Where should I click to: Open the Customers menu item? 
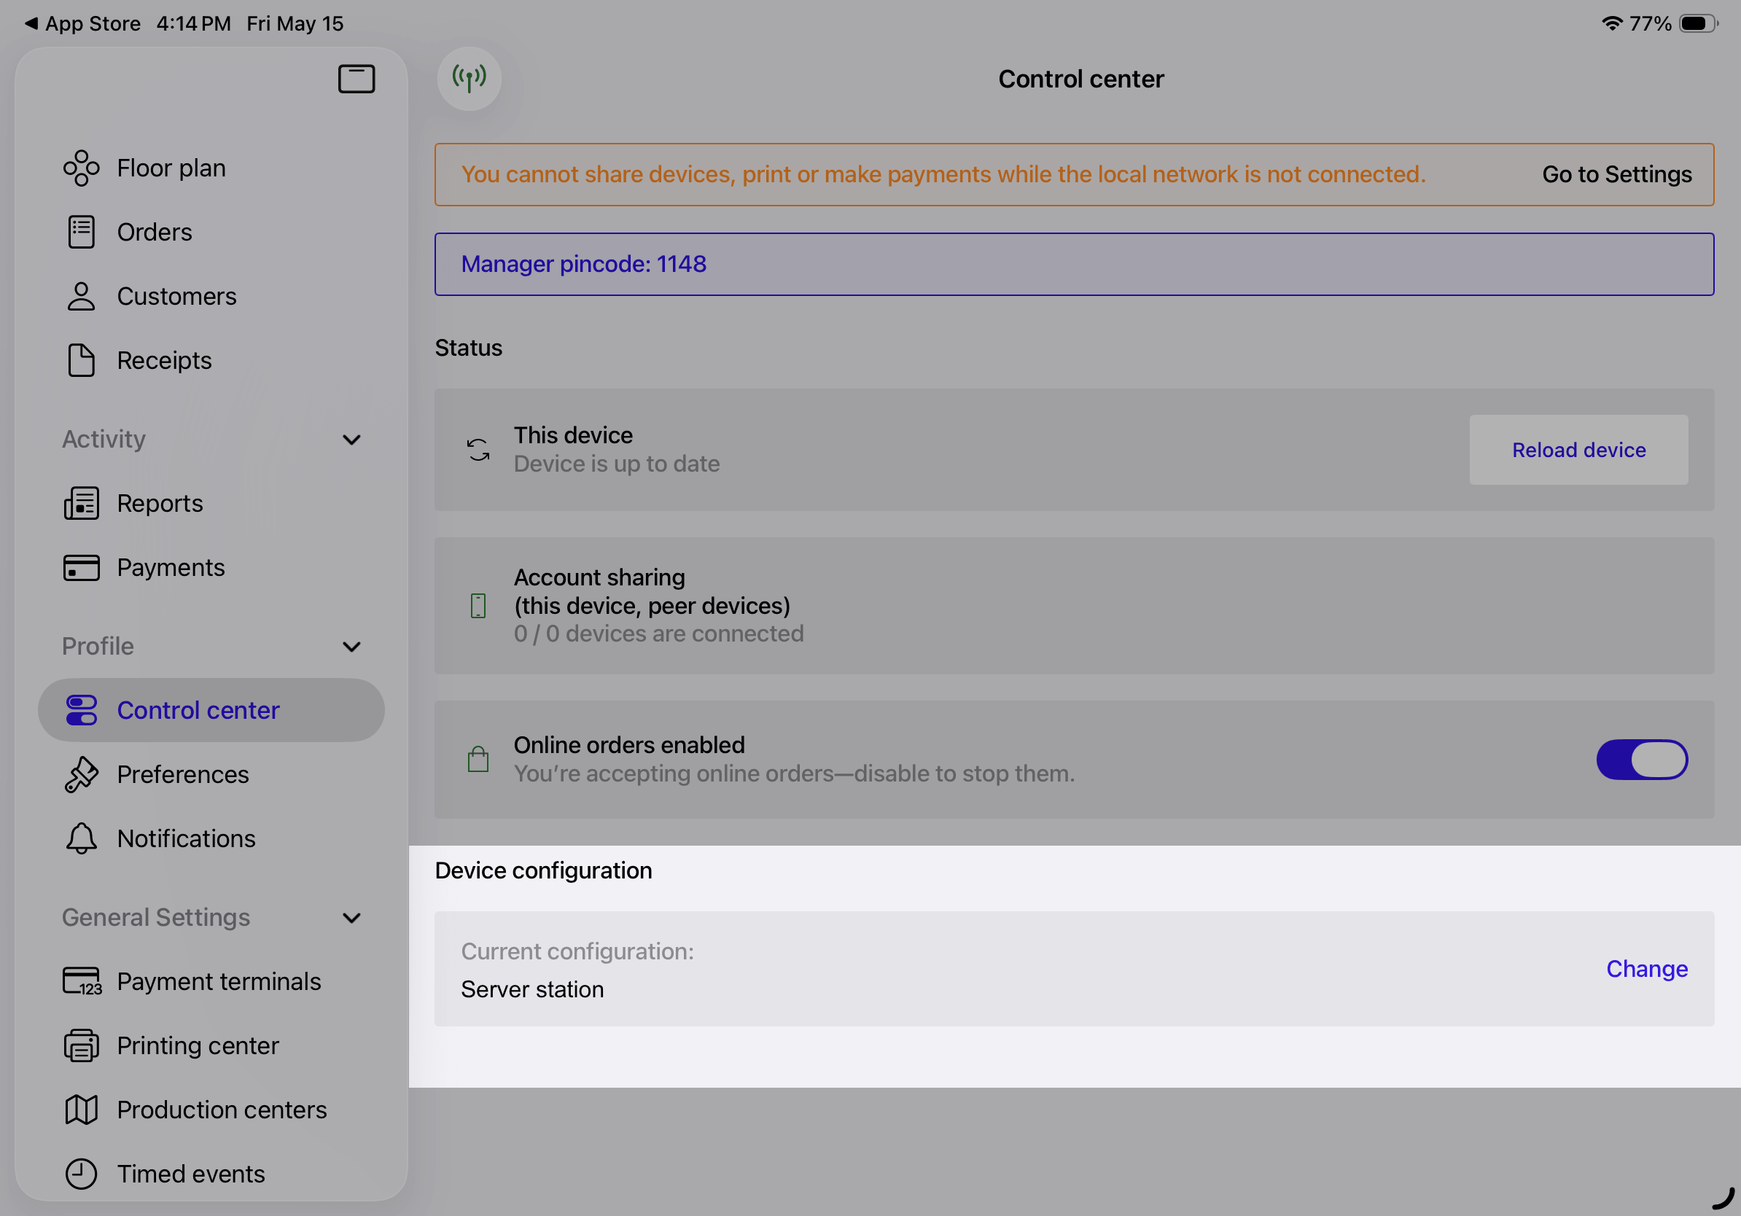point(211,297)
